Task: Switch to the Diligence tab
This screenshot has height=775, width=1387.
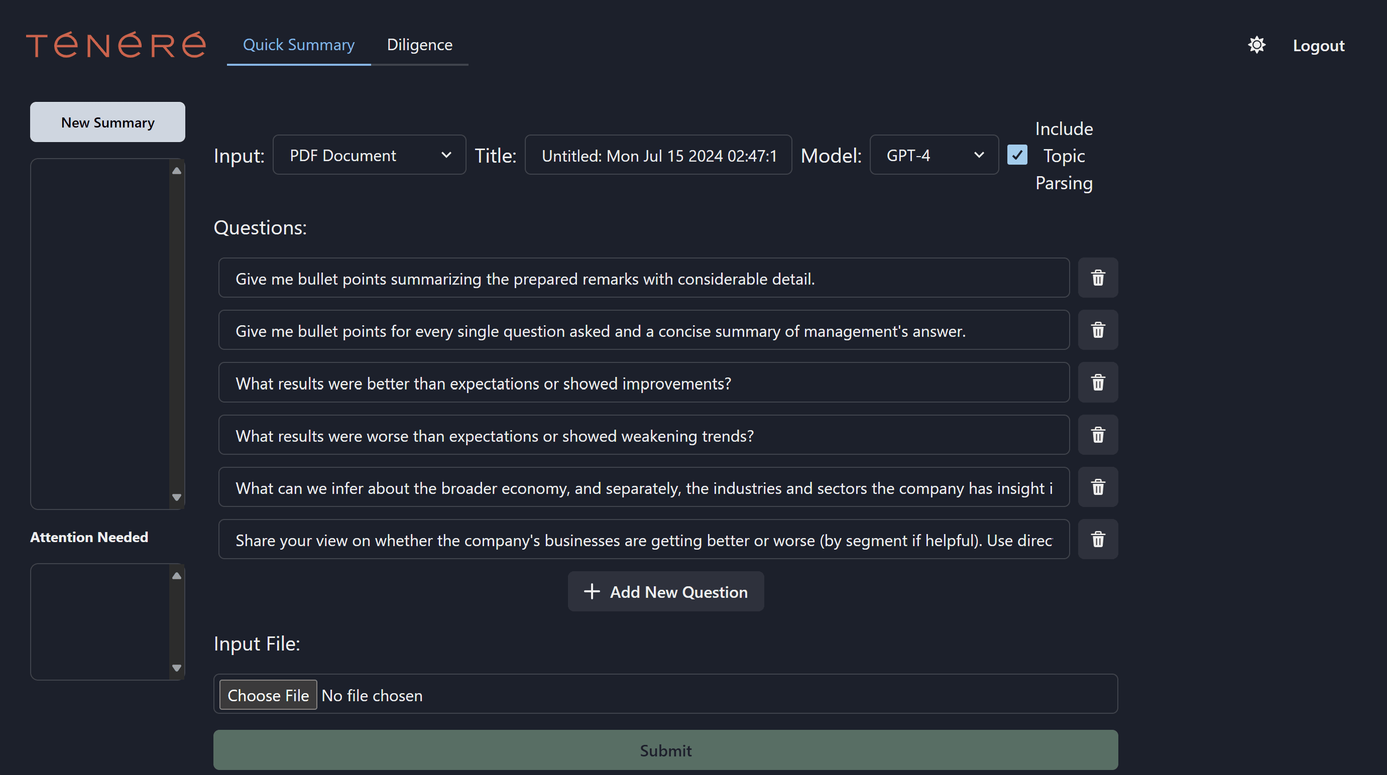Action: point(420,44)
